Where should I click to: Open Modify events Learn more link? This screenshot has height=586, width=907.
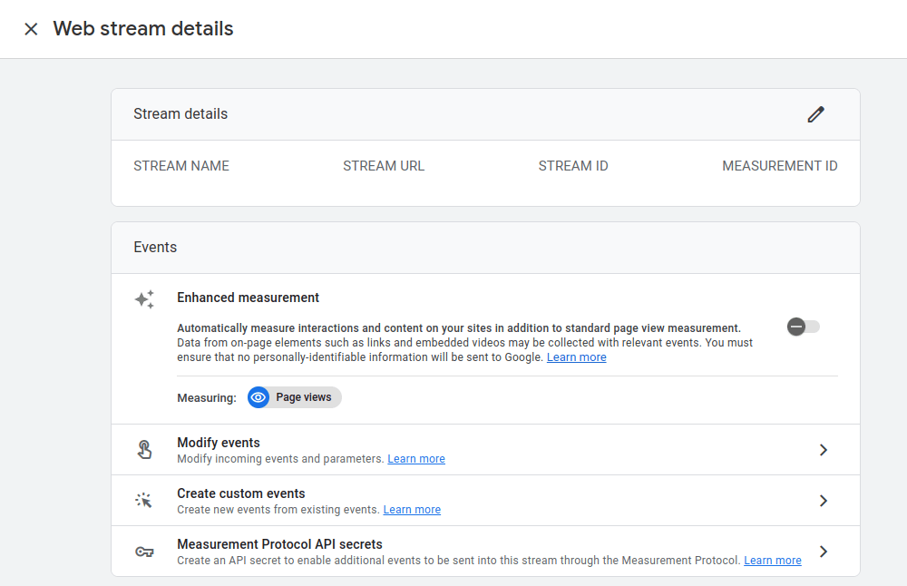416,459
